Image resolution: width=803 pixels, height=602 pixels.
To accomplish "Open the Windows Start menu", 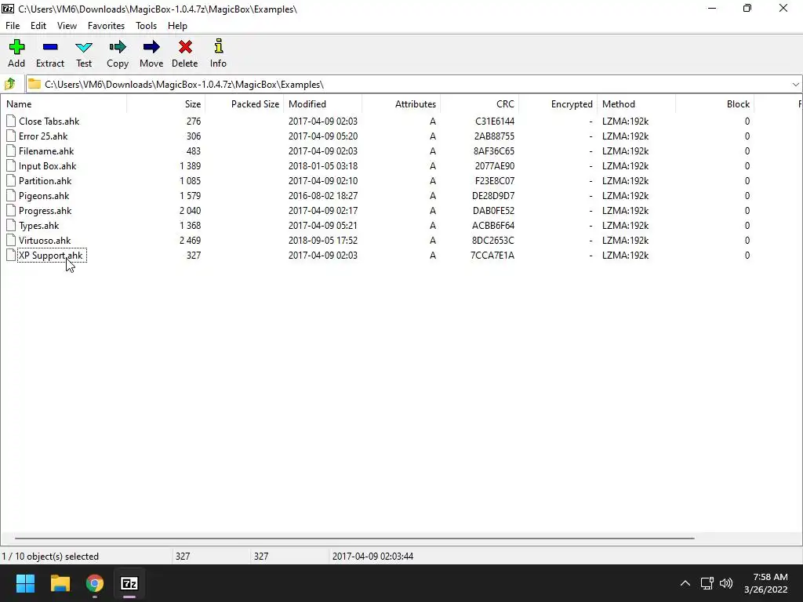I will (25, 583).
